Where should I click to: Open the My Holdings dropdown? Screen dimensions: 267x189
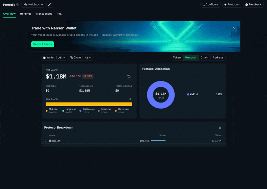pos(33,5)
